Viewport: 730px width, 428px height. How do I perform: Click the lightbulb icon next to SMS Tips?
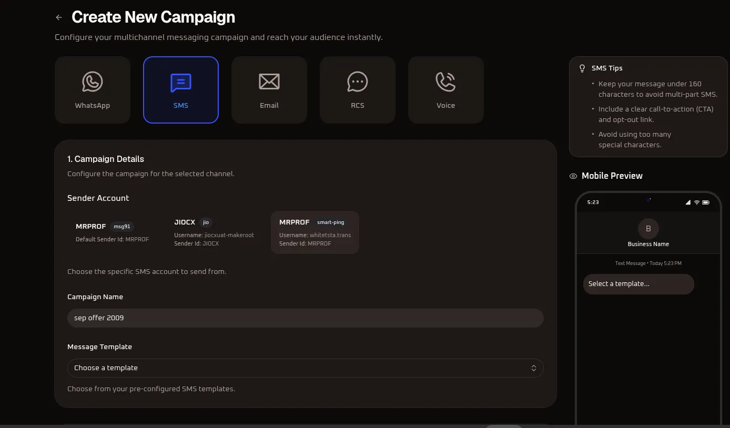(x=582, y=68)
